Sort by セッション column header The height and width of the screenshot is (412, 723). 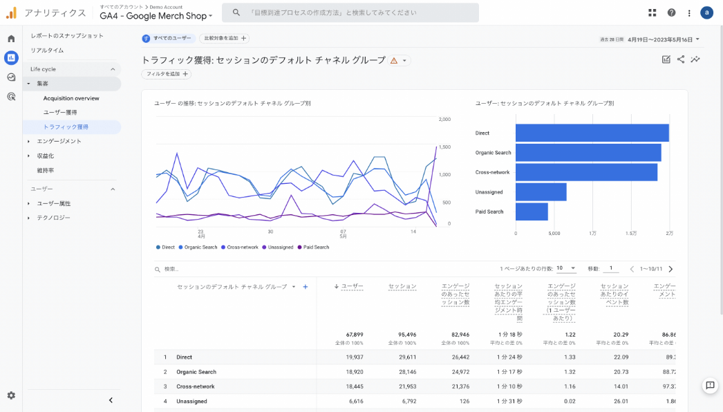402,286
